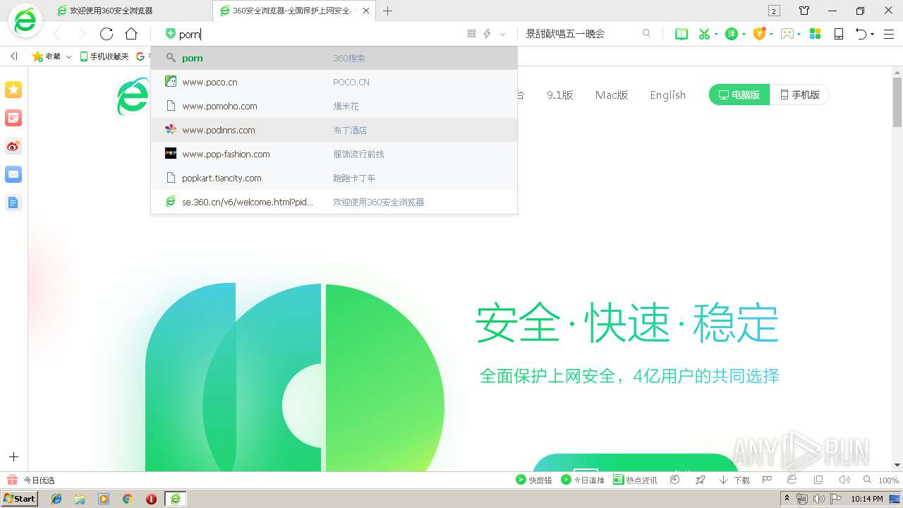The height and width of the screenshot is (508, 903).
Task: Expand the translate dropdown arrow
Action: click(744, 34)
